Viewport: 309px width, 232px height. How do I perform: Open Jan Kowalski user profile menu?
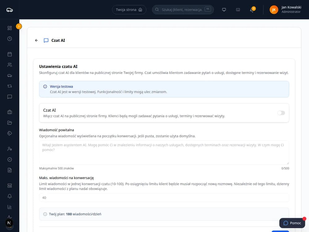click(x=285, y=10)
